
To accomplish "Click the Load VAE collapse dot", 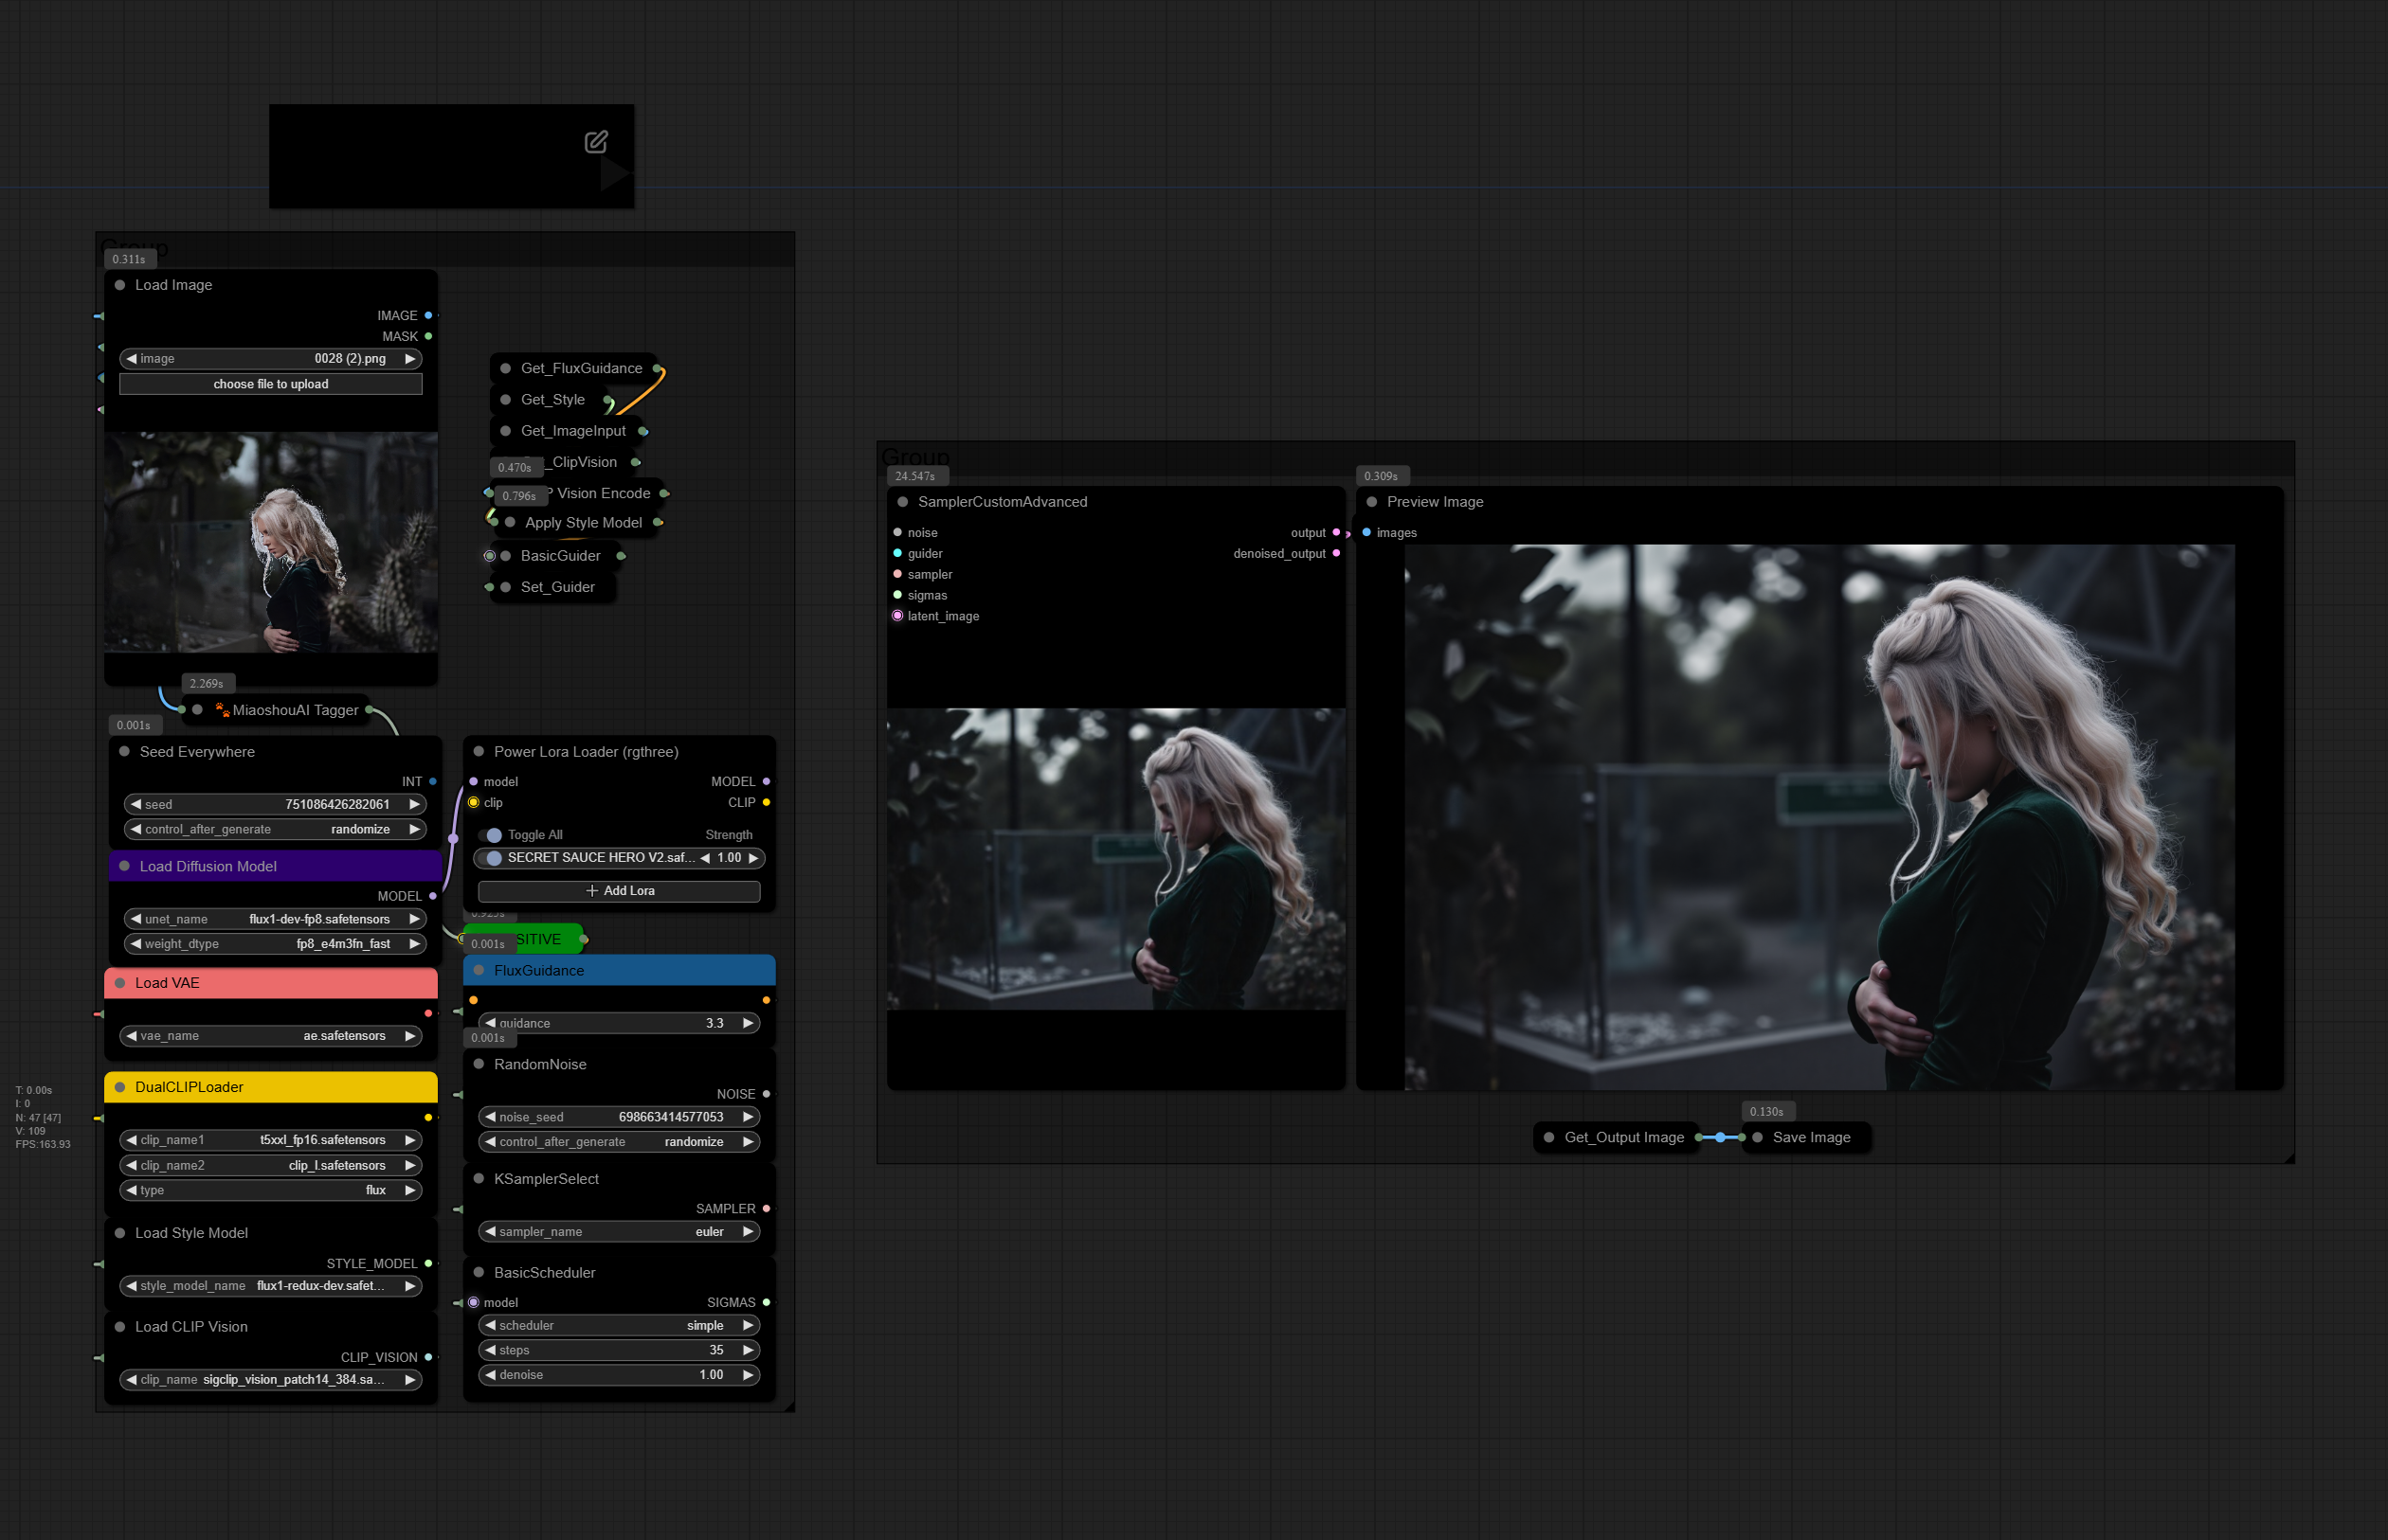I will click(x=120, y=983).
